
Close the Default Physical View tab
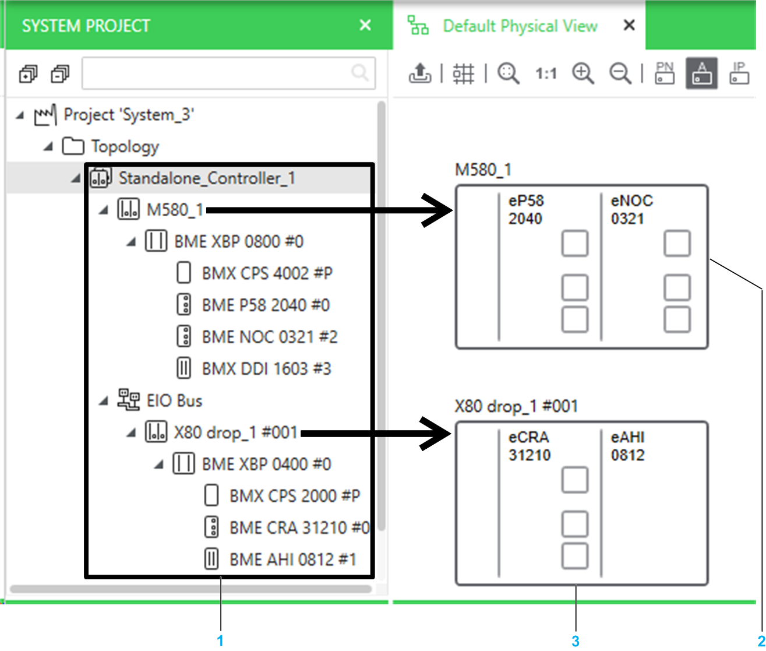click(629, 26)
